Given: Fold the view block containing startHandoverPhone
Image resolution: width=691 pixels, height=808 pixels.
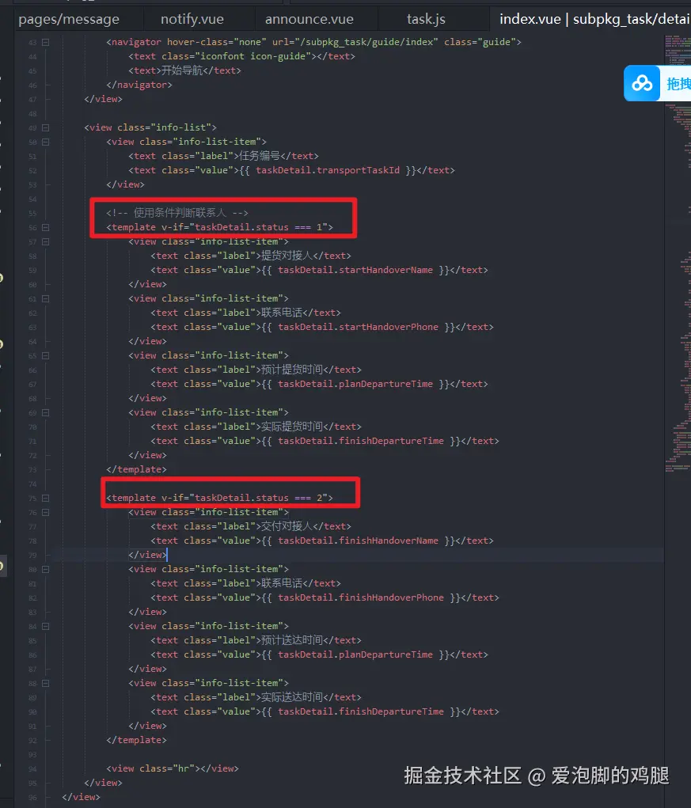Looking at the screenshot, I should click(45, 299).
